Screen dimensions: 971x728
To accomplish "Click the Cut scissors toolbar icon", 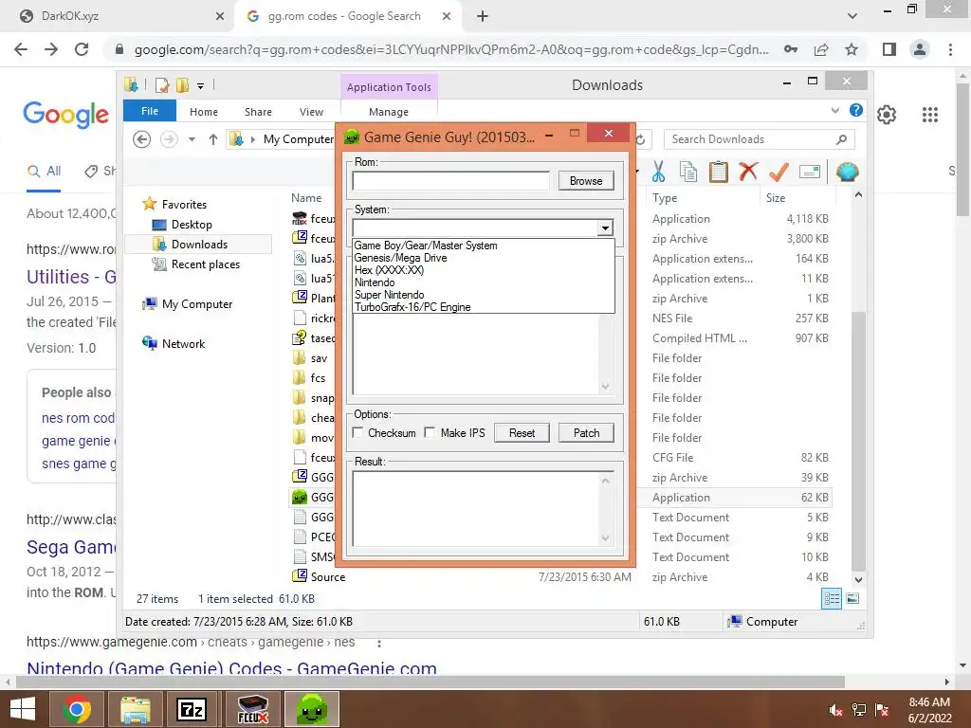I will click(658, 172).
